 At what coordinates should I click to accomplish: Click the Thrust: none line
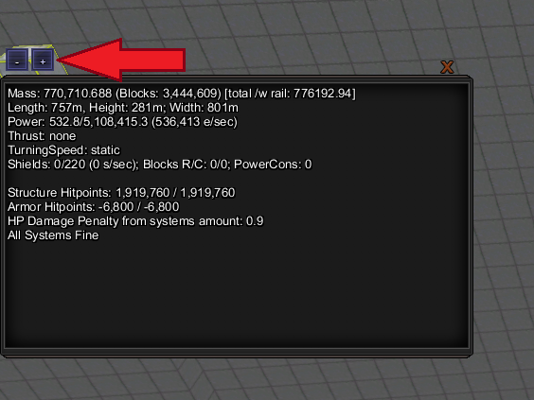[x=42, y=136]
